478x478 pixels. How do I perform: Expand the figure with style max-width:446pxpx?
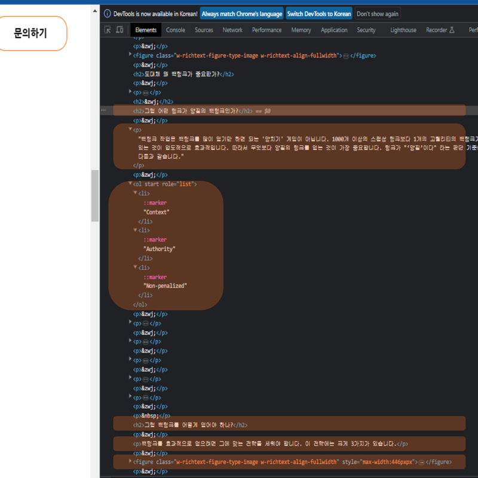(130, 461)
